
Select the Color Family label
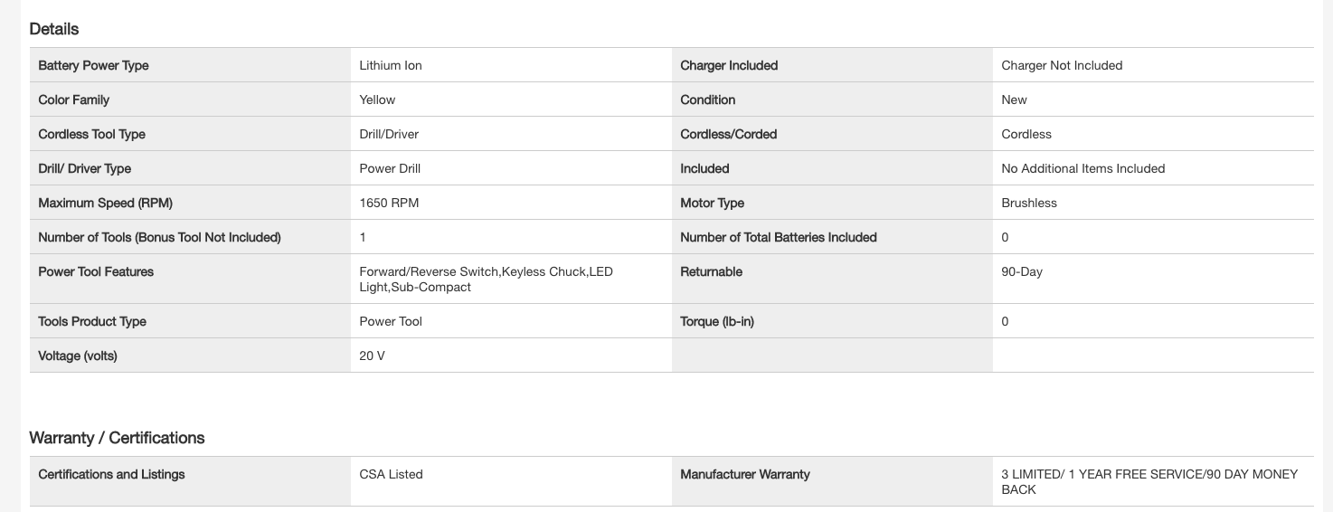click(x=73, y=100)
